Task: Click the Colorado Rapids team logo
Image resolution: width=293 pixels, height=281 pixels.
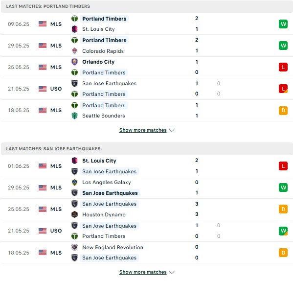Action: (x=74, y=51)
